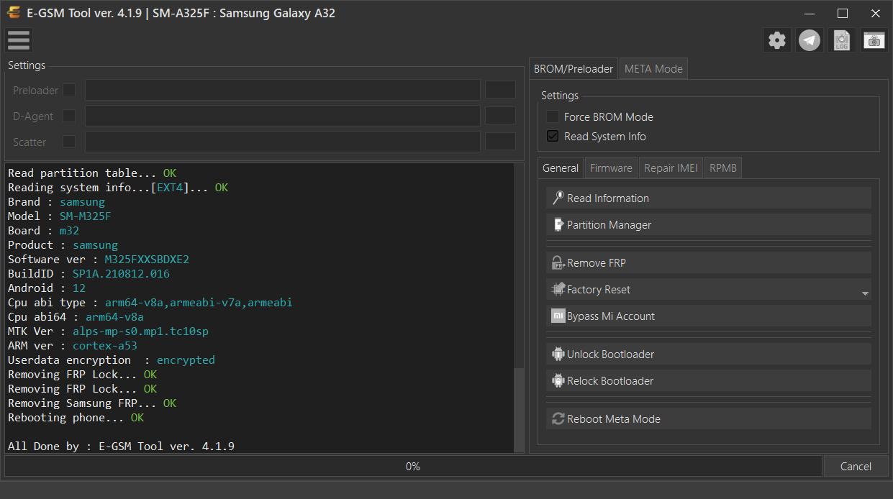
Task: Expand the Factory Reset dropdown arrow
Action: pos(865,293)
